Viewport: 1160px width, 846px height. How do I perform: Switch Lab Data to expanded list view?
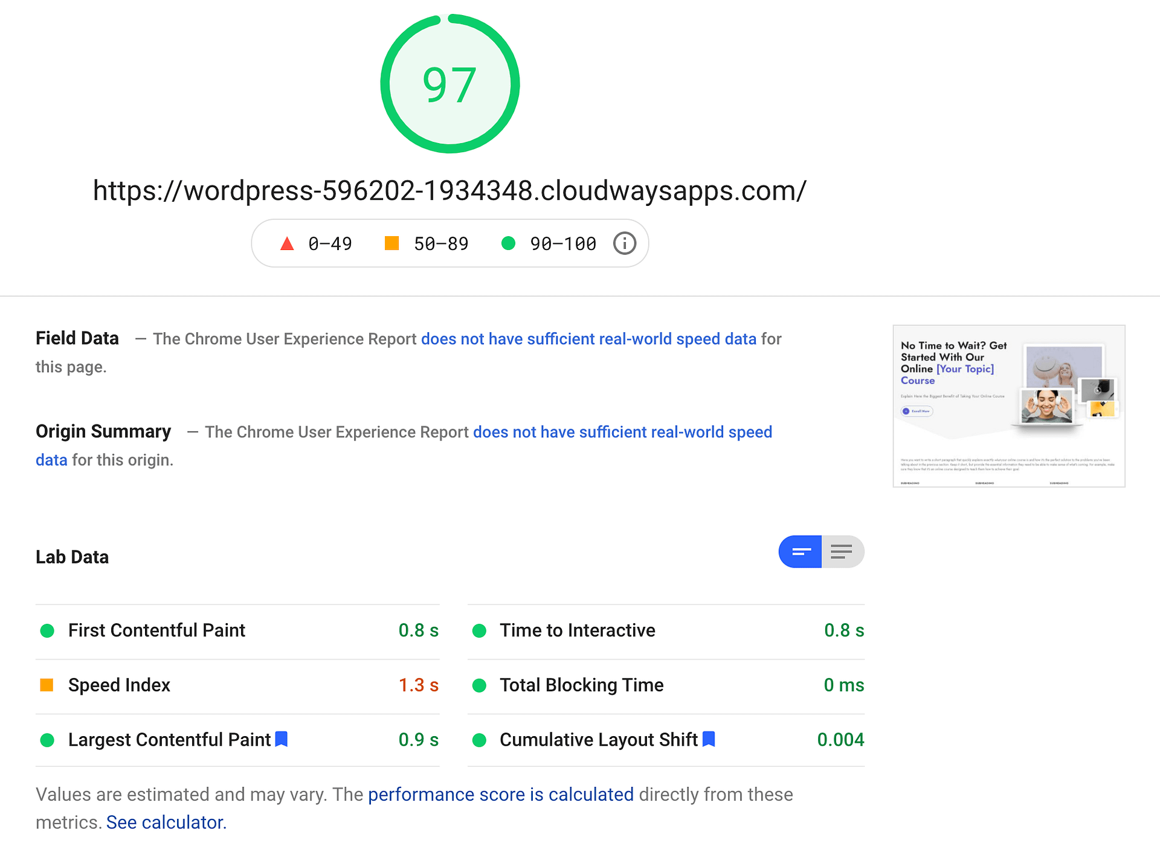click(x=842, y=551)
